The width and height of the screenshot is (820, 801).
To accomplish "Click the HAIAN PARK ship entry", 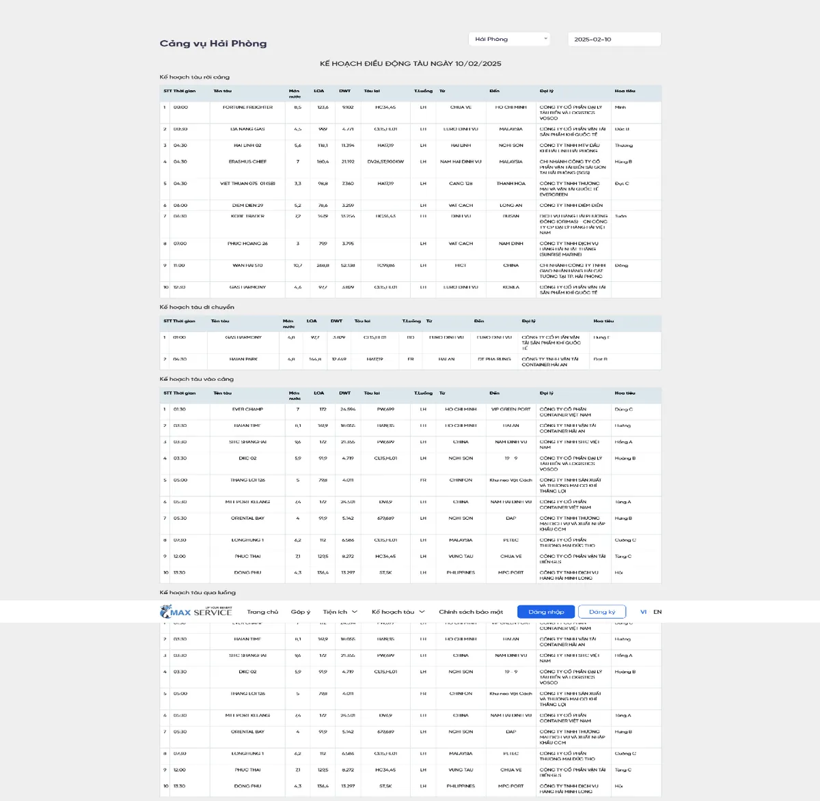I will 243,359.
